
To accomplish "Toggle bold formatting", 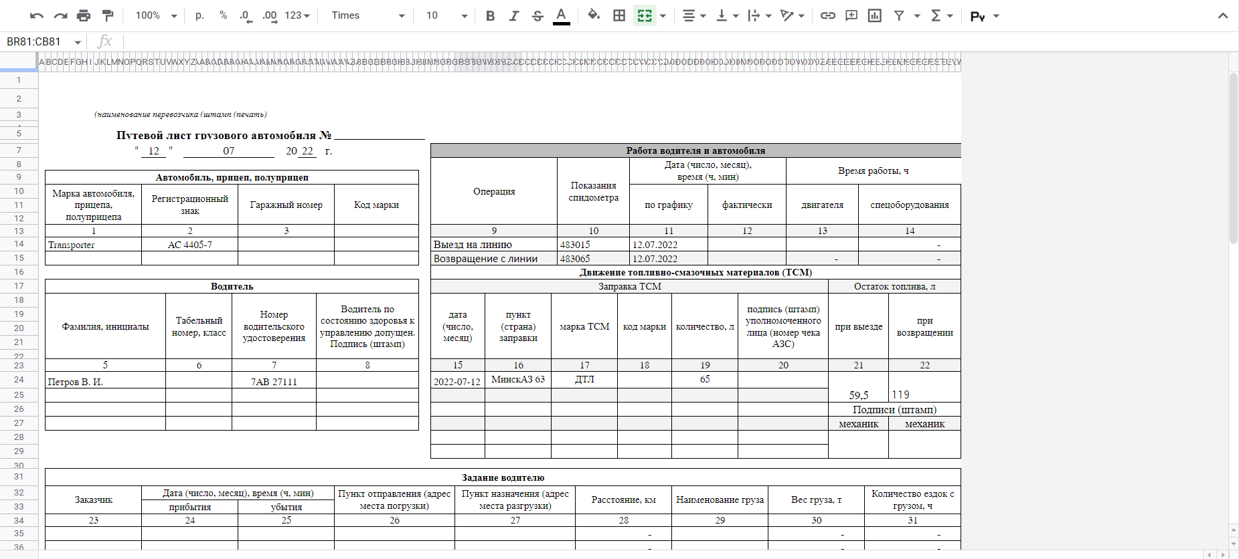I will (490, 15).
